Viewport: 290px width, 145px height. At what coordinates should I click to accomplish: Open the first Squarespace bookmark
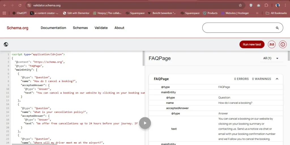tap(135, 13)
